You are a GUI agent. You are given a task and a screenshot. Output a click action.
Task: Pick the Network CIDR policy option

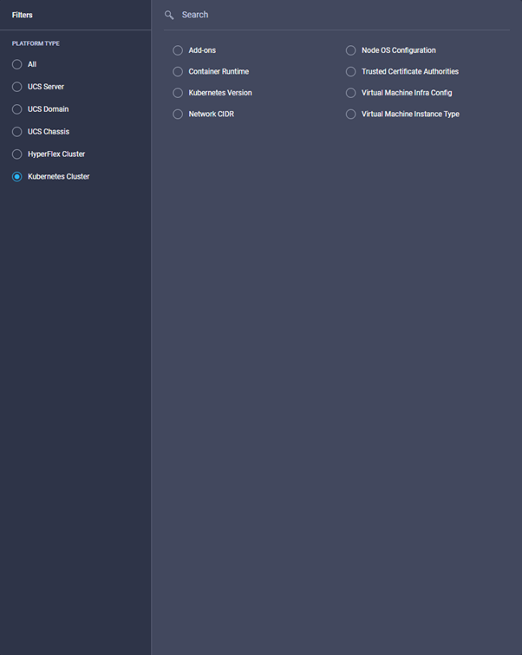pyautogui.click(x=178, y=115)
